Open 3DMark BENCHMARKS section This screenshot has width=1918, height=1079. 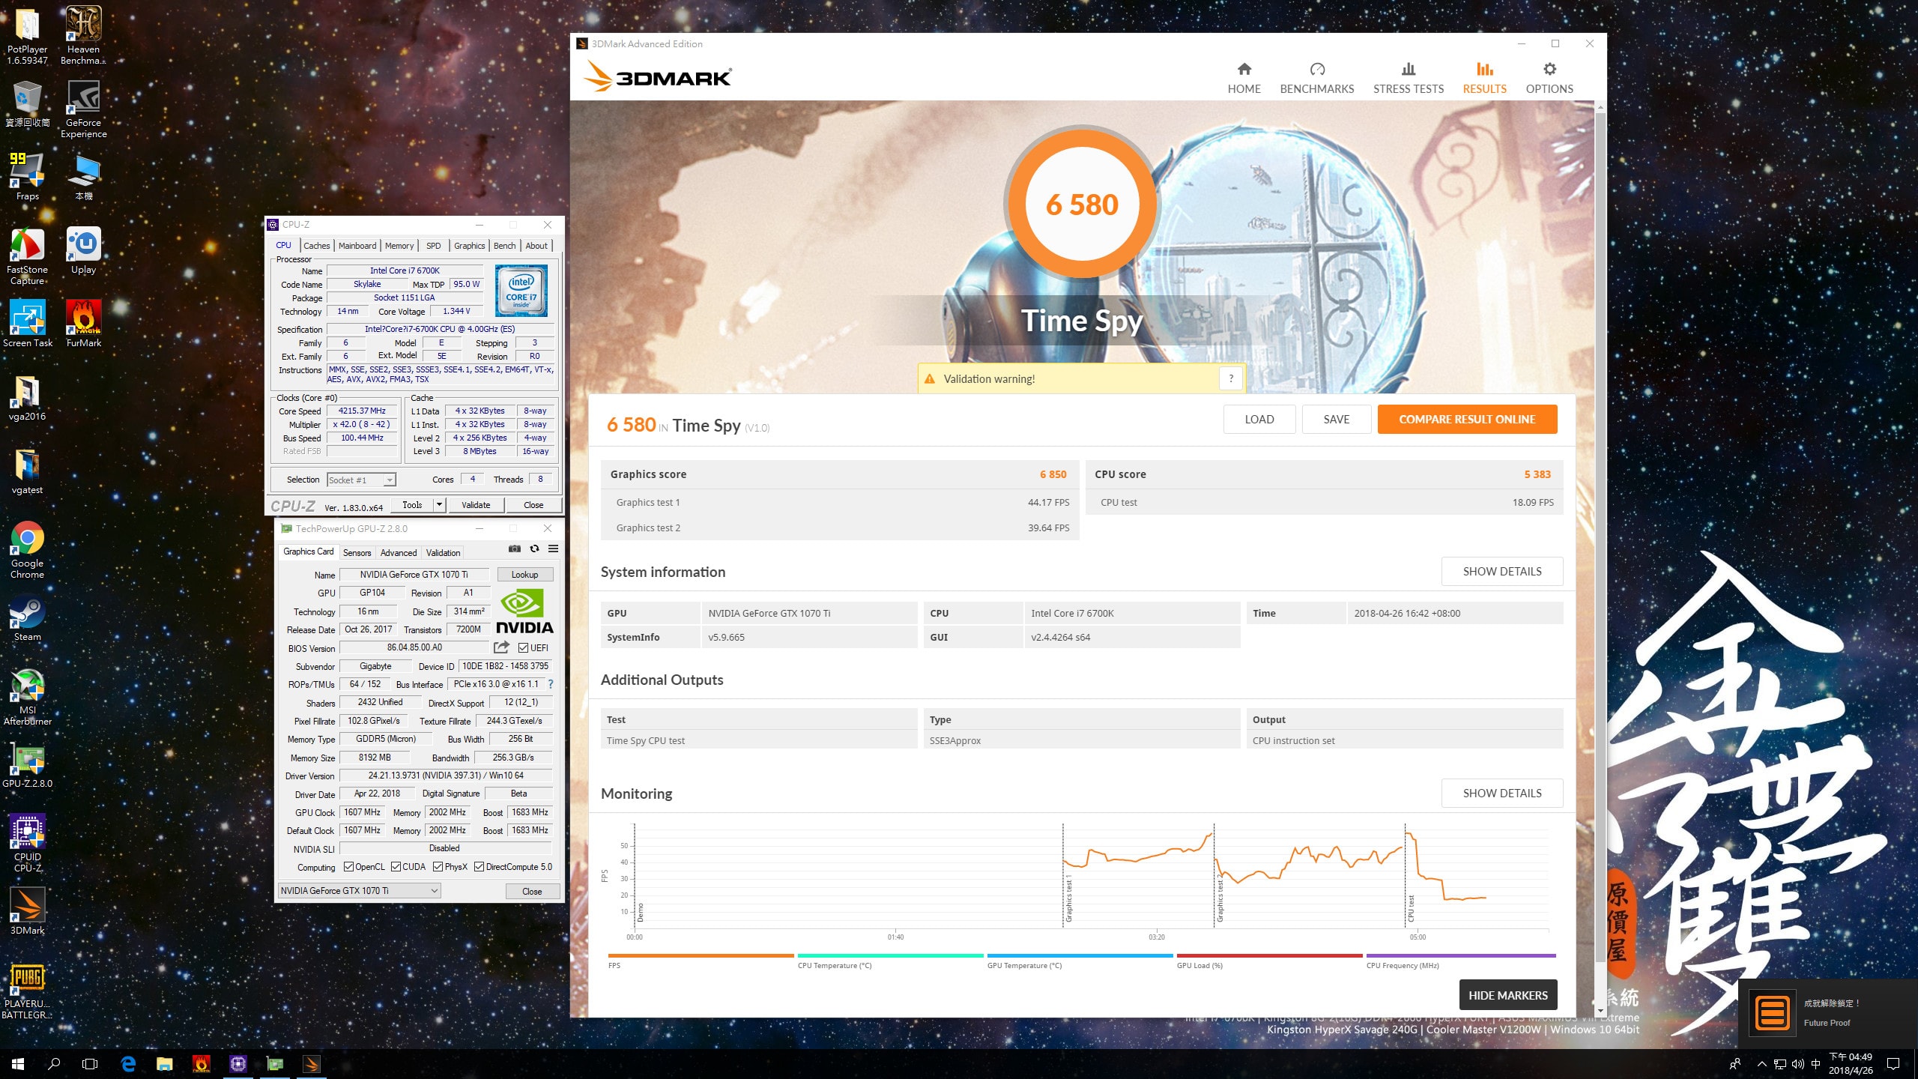pyautogui.click(x=1316, y=78)
